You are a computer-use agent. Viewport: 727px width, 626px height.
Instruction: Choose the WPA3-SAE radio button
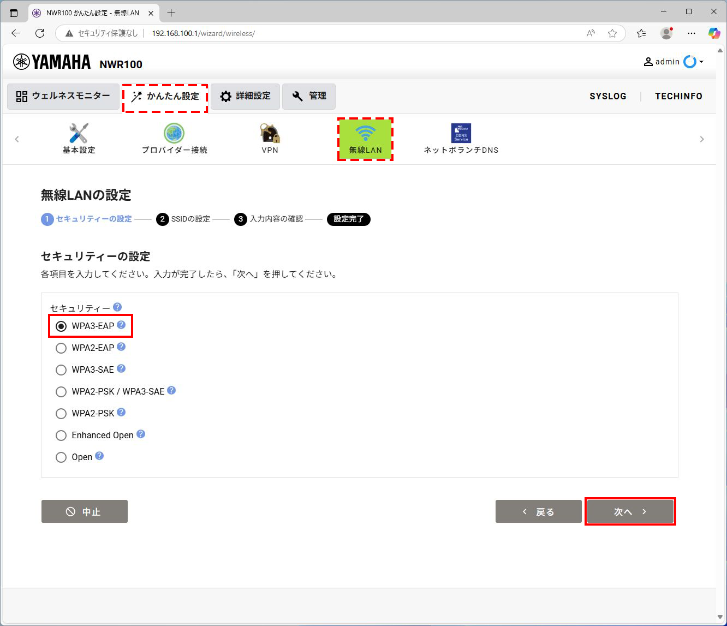pos(61,369)
